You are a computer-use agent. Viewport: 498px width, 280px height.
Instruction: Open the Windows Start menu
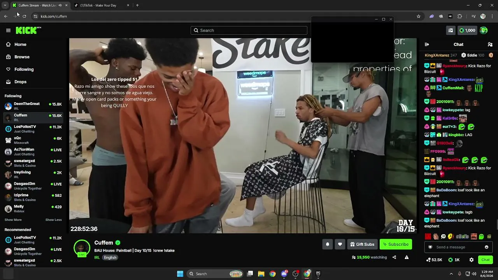pyautogui.click(x=180, y=274)
